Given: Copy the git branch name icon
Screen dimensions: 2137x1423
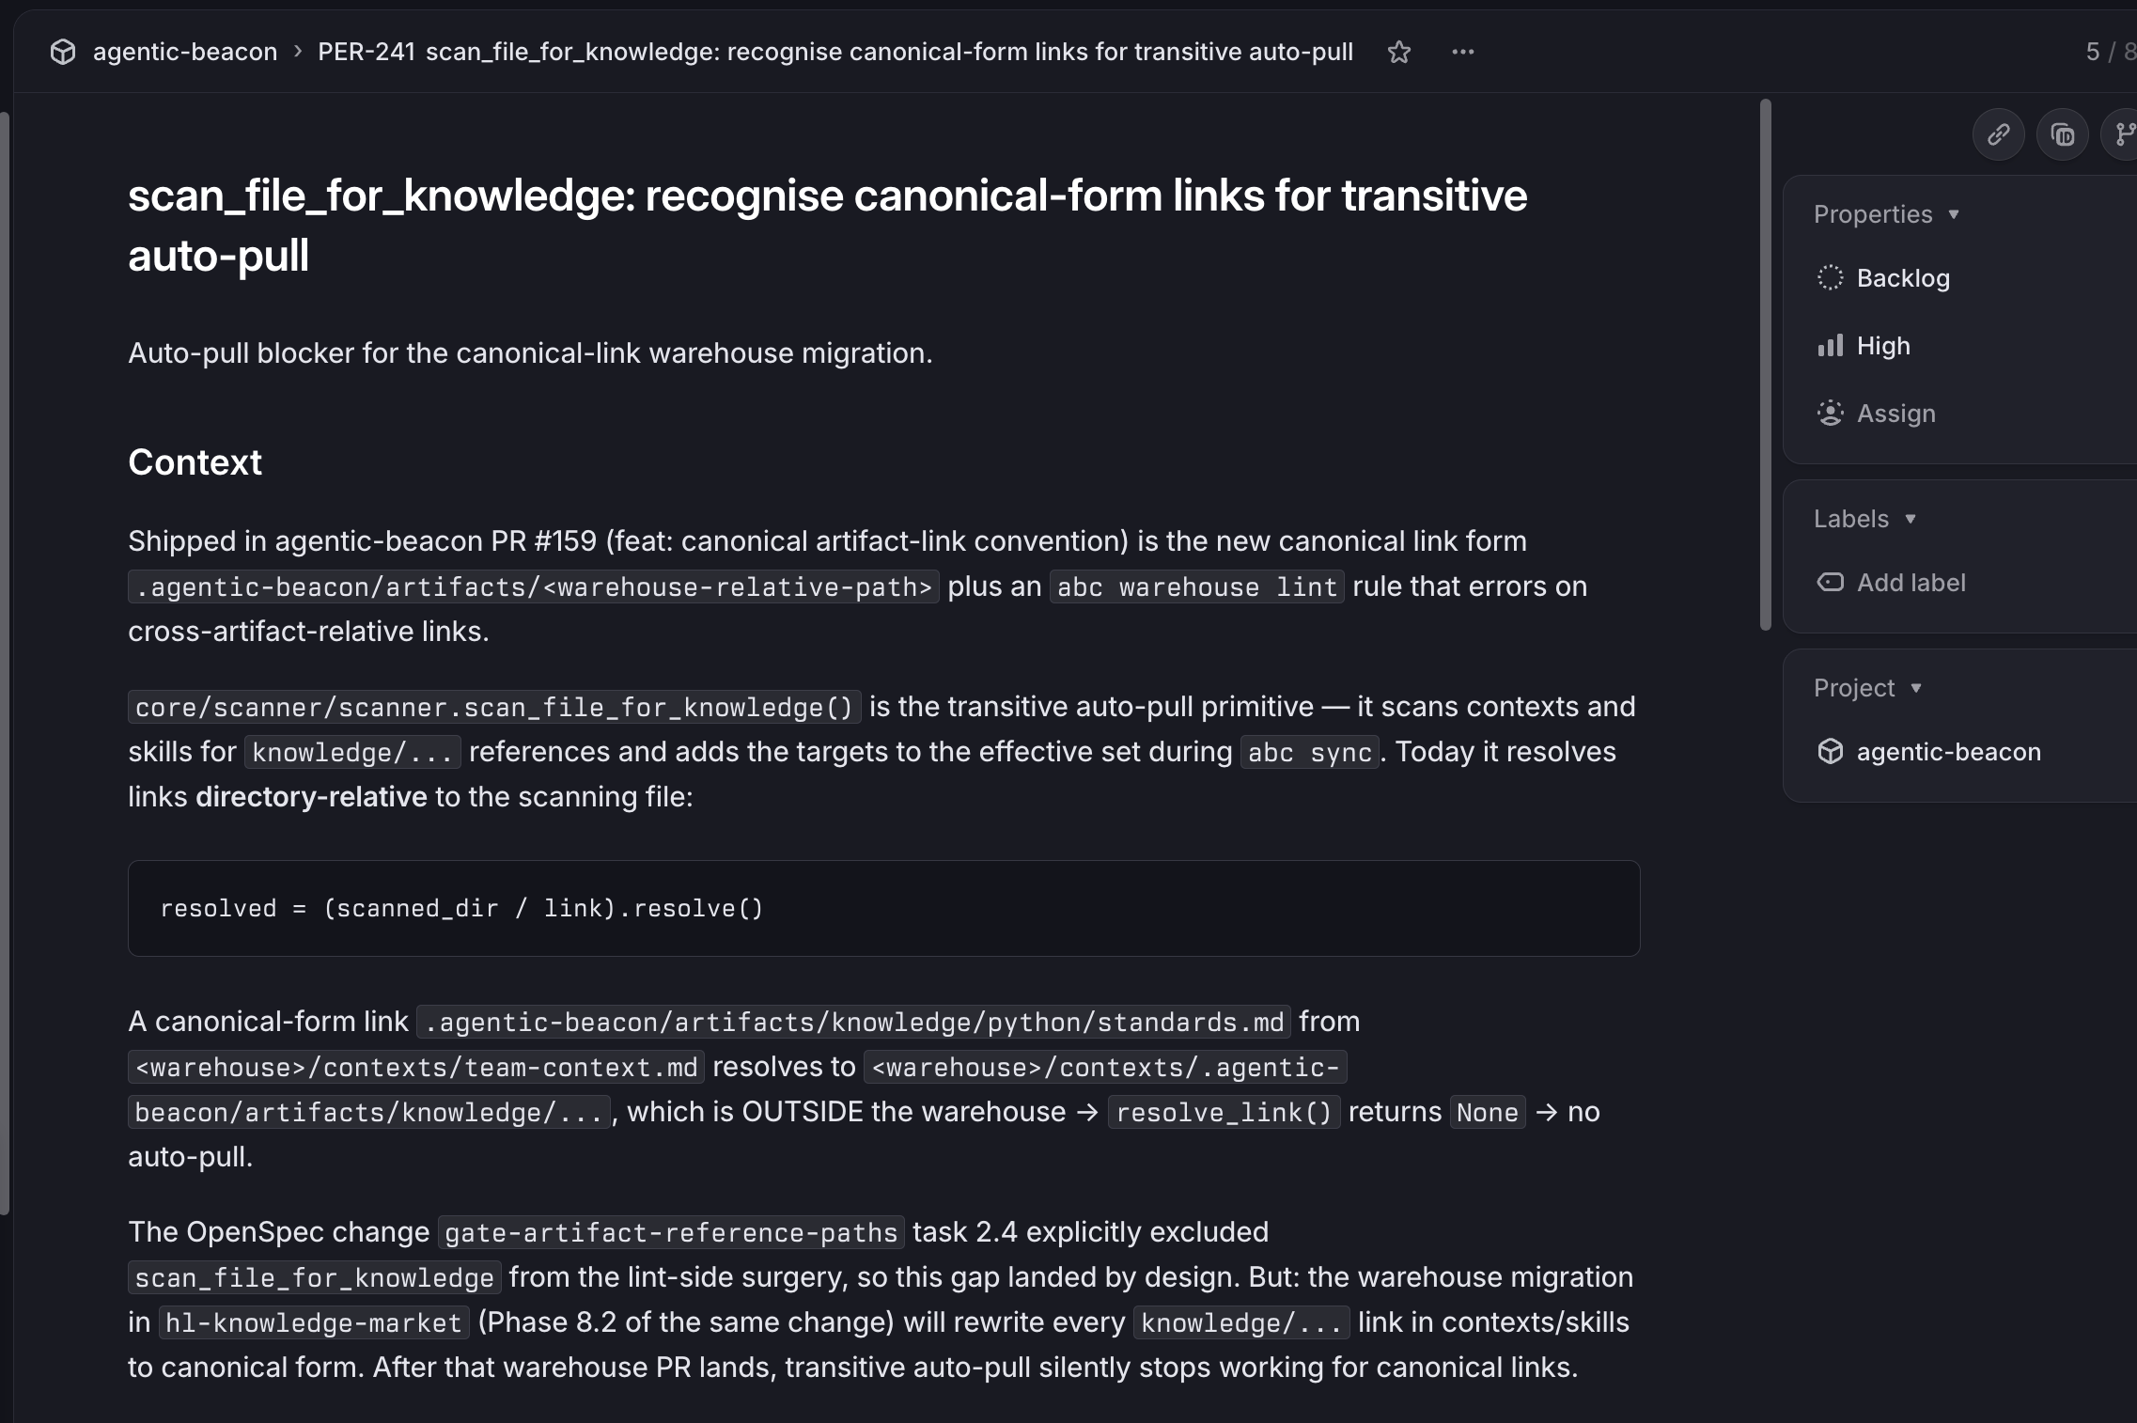Looking at the screenshot, I should coord(2124,135).
